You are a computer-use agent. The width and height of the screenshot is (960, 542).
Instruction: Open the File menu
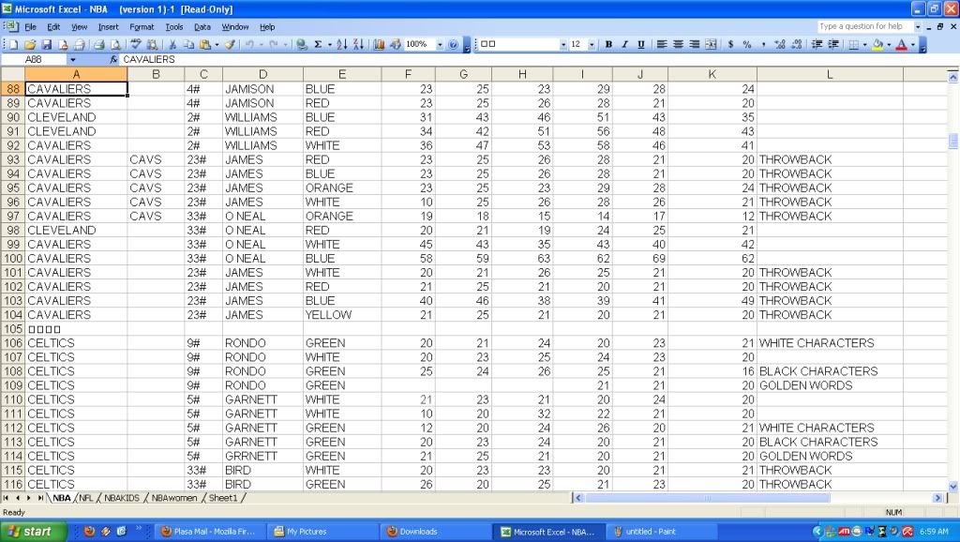click(30, 27)
